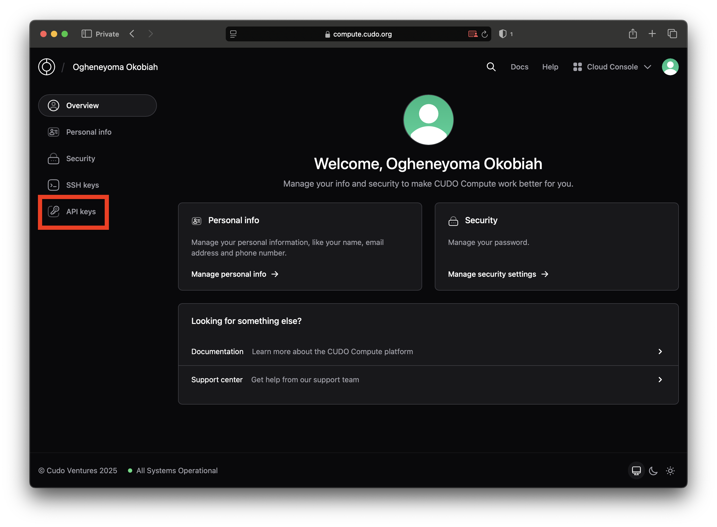Reload the page with refresh icon

pyautogui.click(x=485, y=34)
